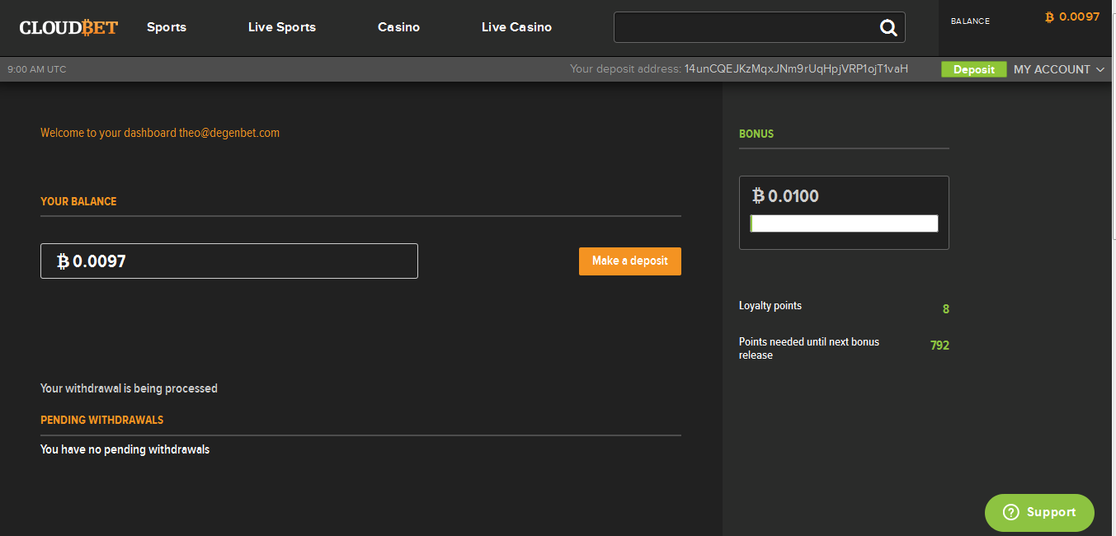Click the Bitcoin symbol in the Bonus box
The width and height of the screenshot is (1116, 536).
click(758, 195)
